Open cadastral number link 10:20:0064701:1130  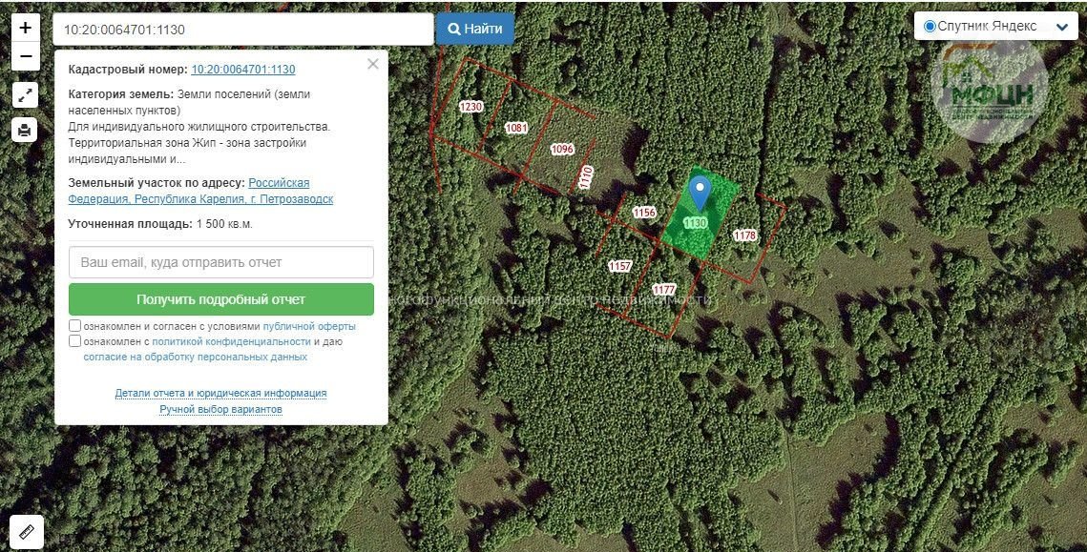tap(243, 70)
